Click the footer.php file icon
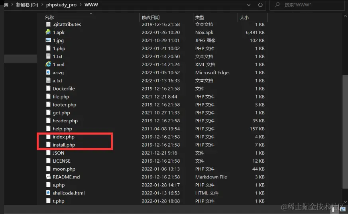The width and height of the screenshot is (348, 214). 48,104
